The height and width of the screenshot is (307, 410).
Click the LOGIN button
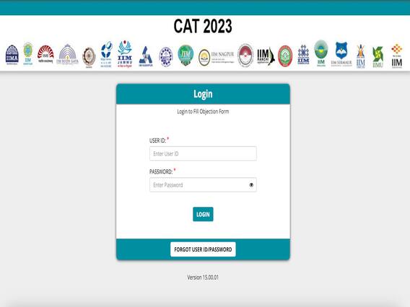pos(203,214)
